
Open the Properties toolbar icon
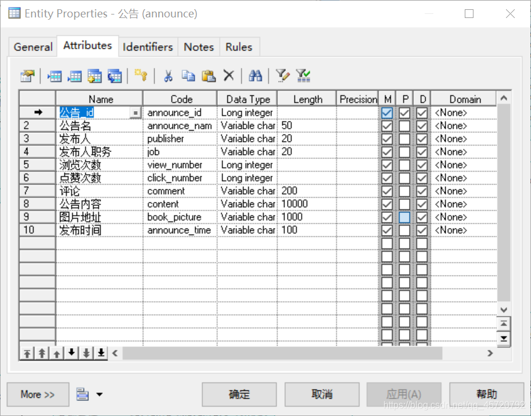[27, 76]
